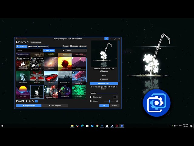
Task: Select the Neon Sunset wallpaper thumbnail
Action: (23, 92)
